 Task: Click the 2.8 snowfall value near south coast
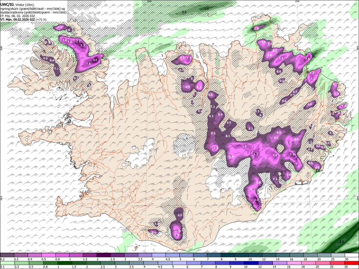256,200
